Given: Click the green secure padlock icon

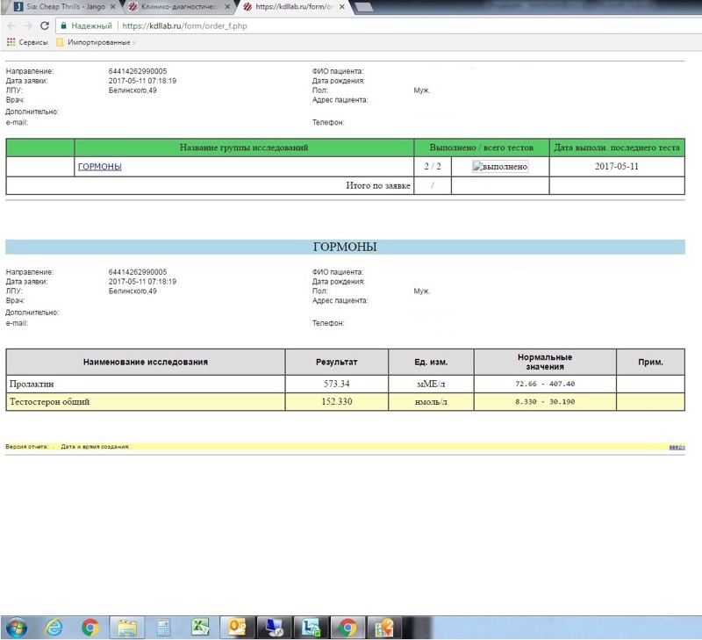Looking at the screenshot, I should tap(64, 26).
